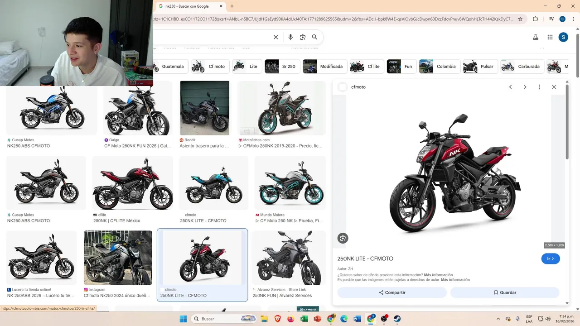Screen dimensions: 580x326
Task: Open cflite 250NK CFLITE México thumbnail
Action: [x=132, y=183]
